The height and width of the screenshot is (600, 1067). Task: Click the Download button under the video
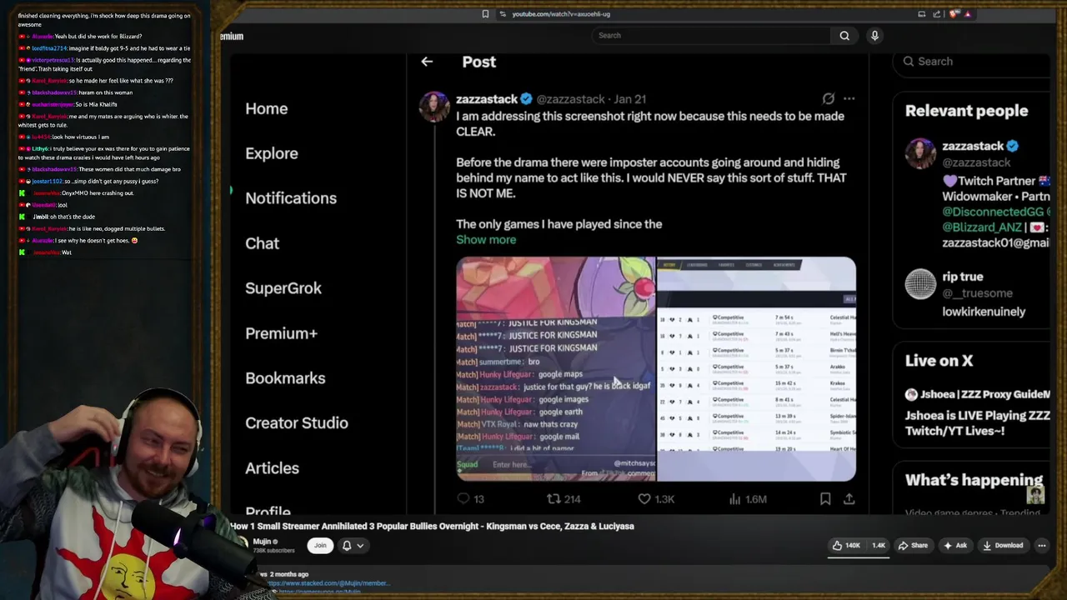click(1003, 545)
